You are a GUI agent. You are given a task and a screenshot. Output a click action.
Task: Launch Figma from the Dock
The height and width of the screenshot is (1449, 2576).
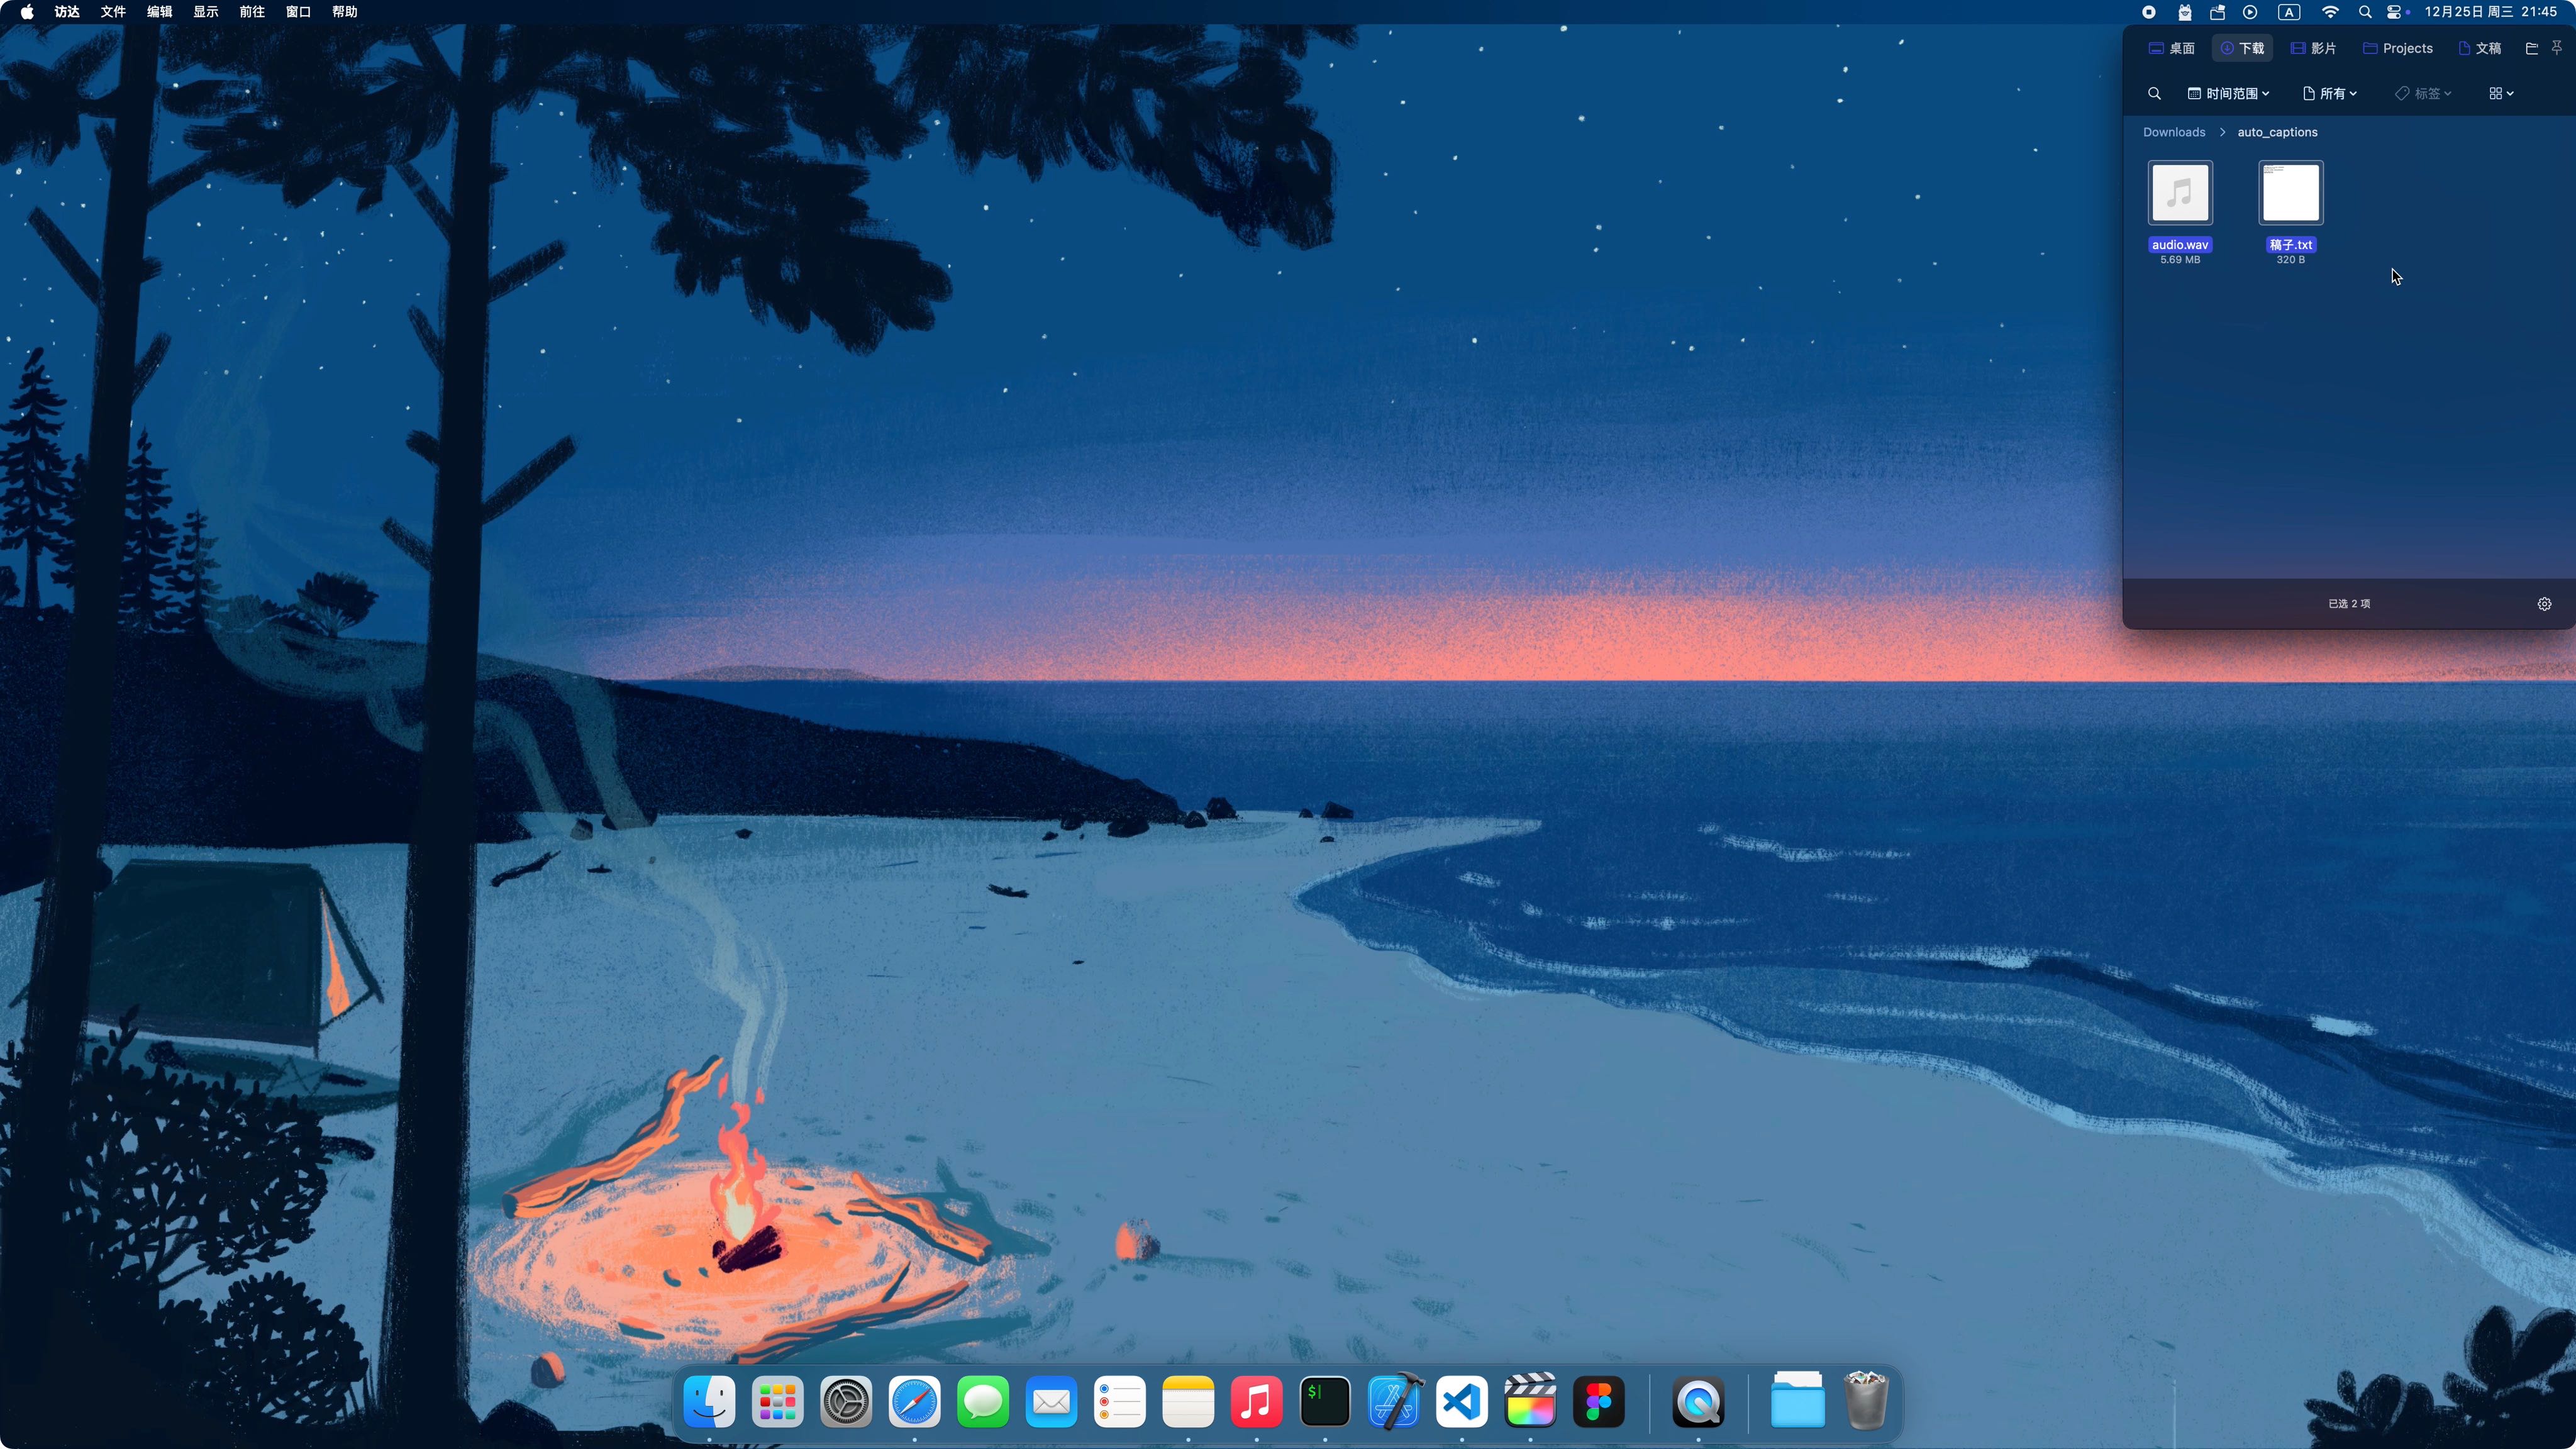[x=1599, y=1401]
